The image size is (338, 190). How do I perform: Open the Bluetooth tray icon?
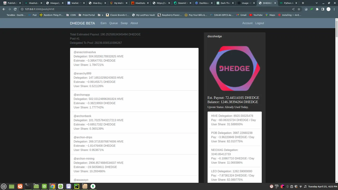288,187
